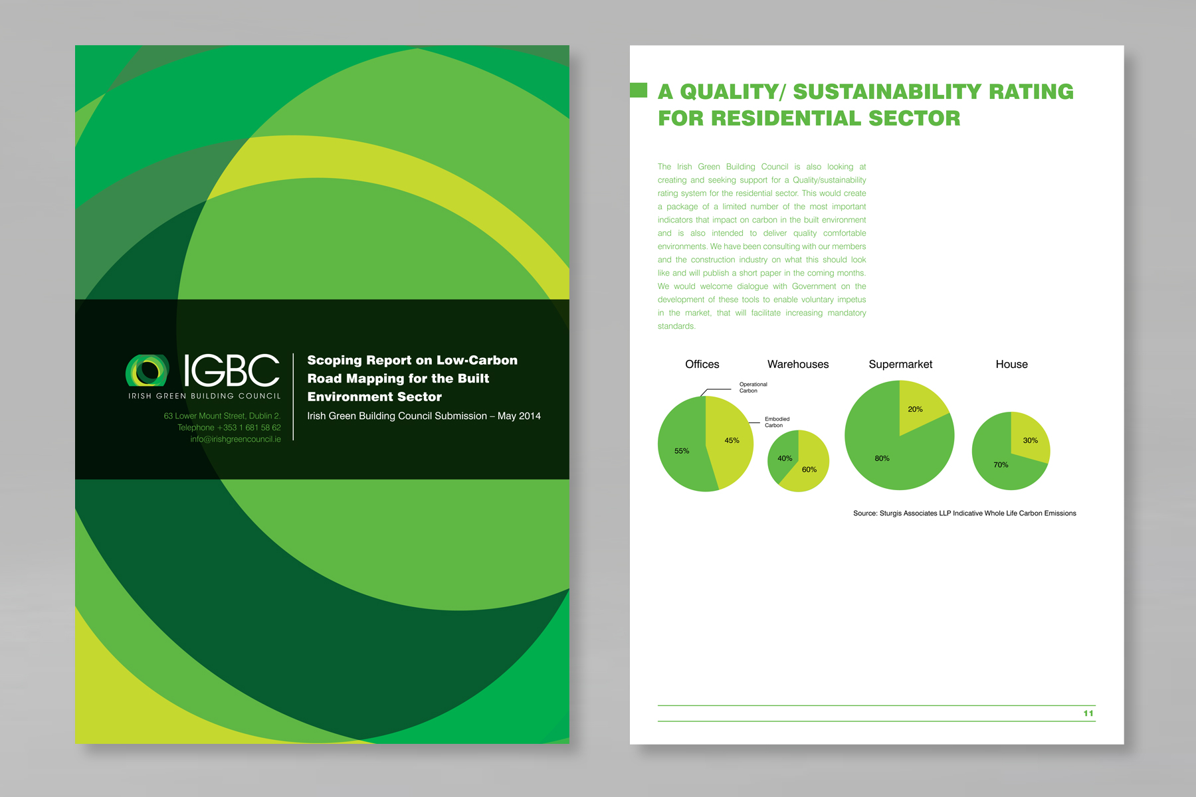
Task: Click the IGBC logo emblem icon
Action: coord(148,371)
